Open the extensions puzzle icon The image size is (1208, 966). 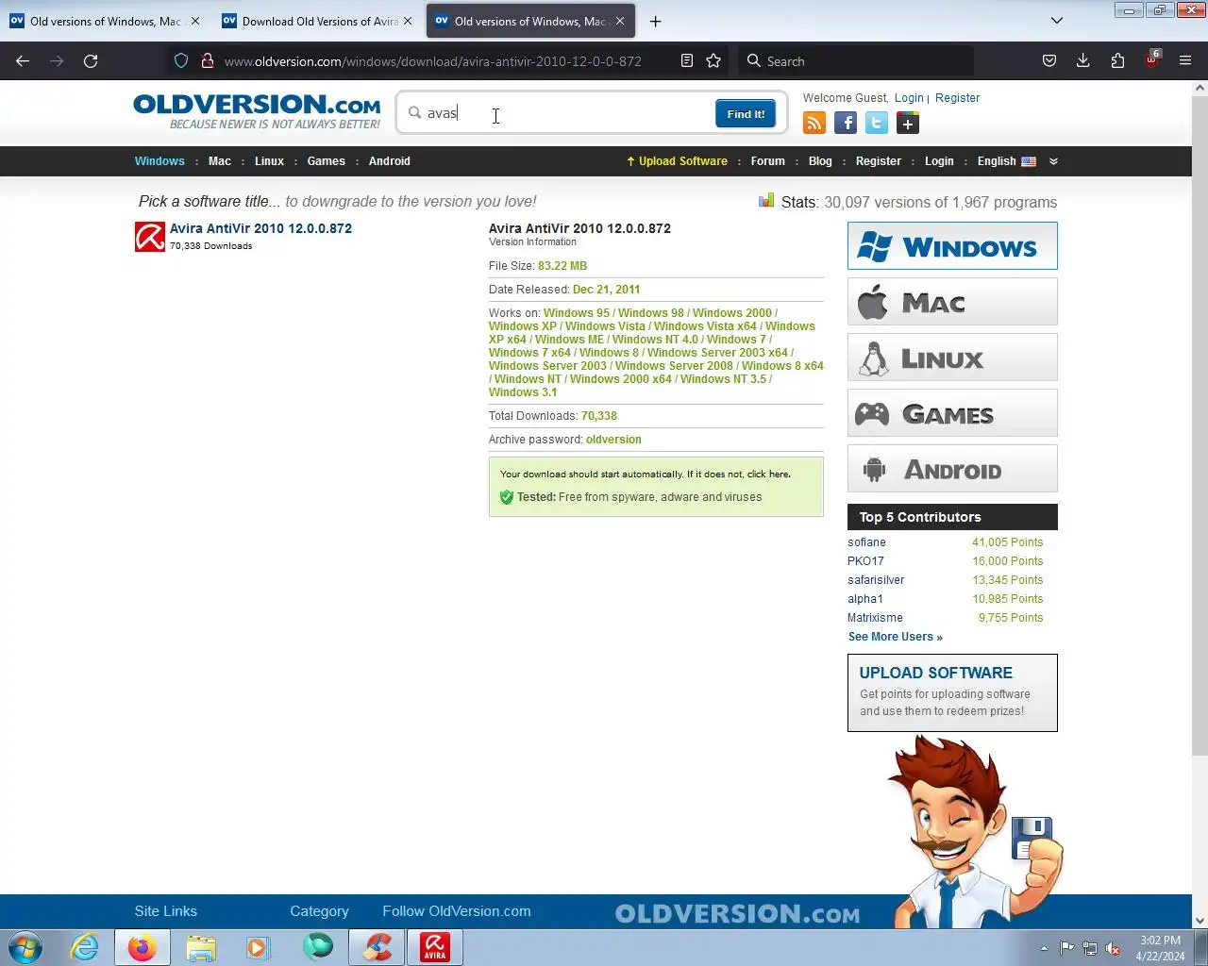[1117, 60]
